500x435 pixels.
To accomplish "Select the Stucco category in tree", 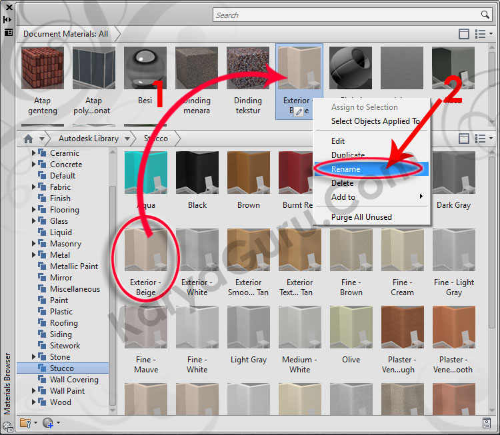I will coord(61,368).
